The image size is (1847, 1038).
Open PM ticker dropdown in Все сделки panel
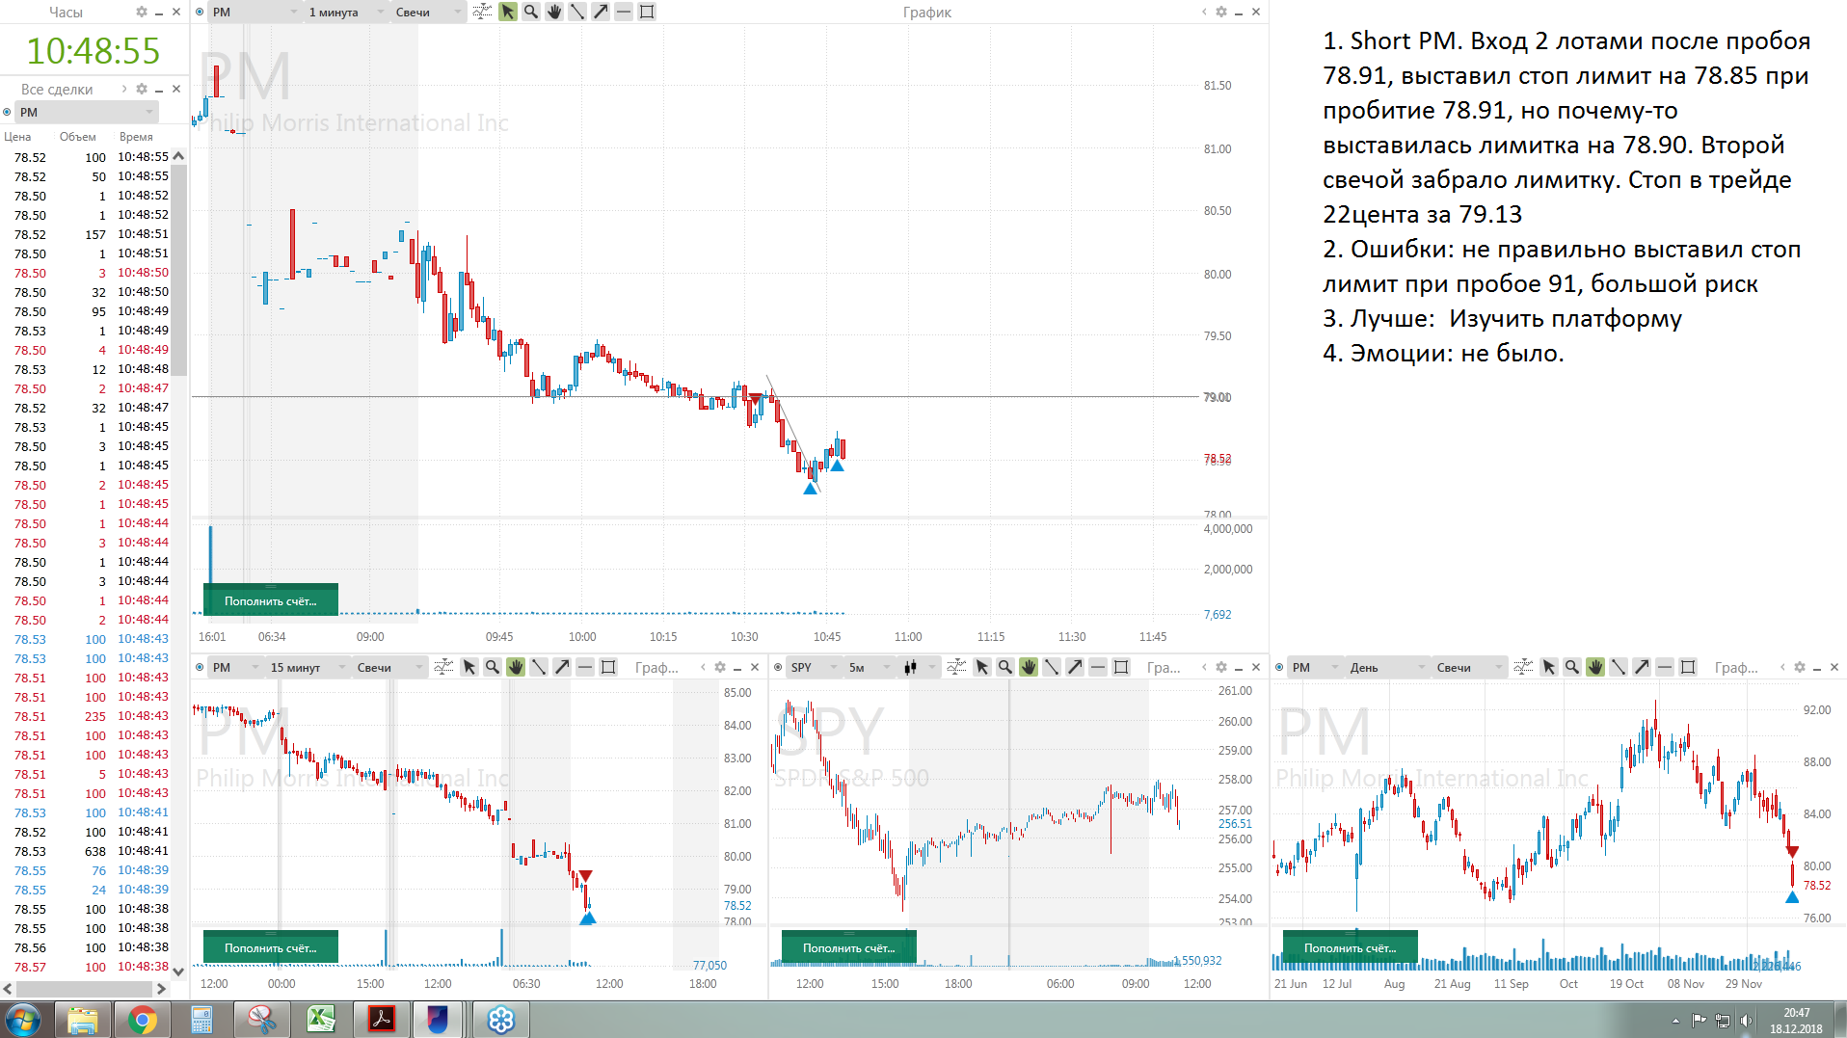(86, 112)
